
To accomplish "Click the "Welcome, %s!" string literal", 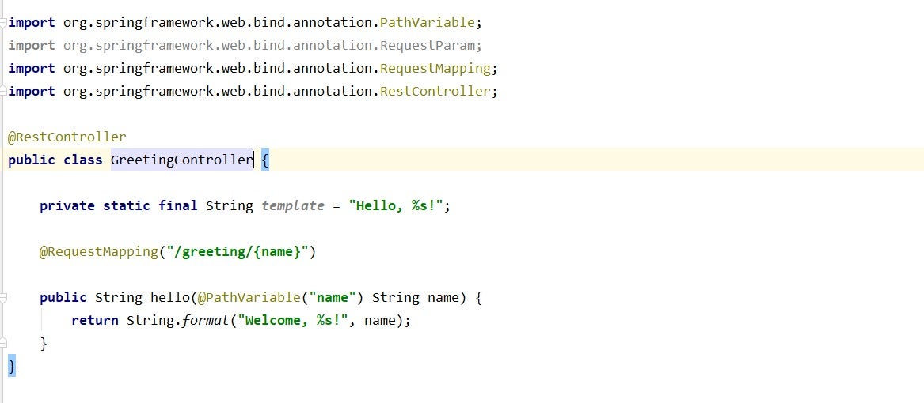I will 296,320.
